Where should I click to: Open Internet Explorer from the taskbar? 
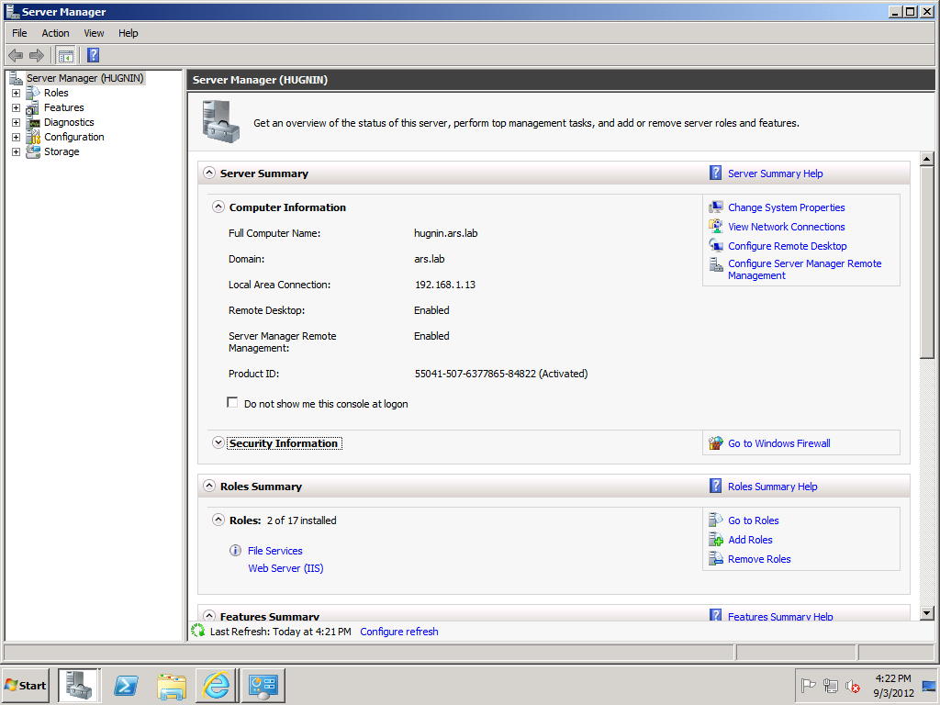[216, 685]
